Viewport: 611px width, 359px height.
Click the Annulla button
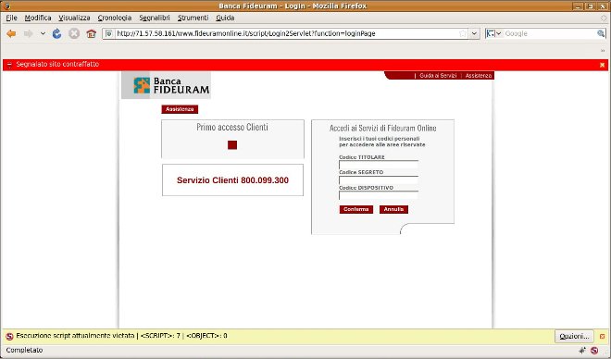point(393,209)
